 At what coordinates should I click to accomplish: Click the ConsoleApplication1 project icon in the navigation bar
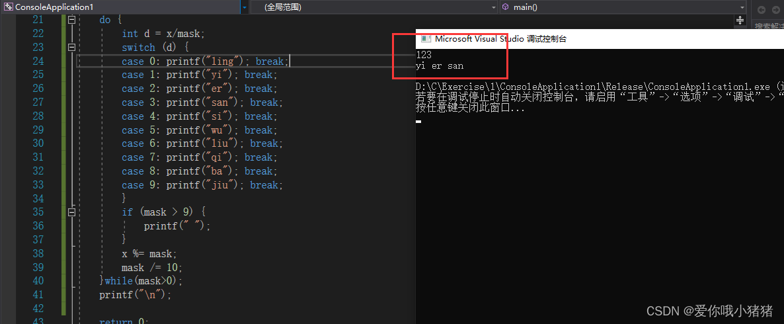point(8,7)
